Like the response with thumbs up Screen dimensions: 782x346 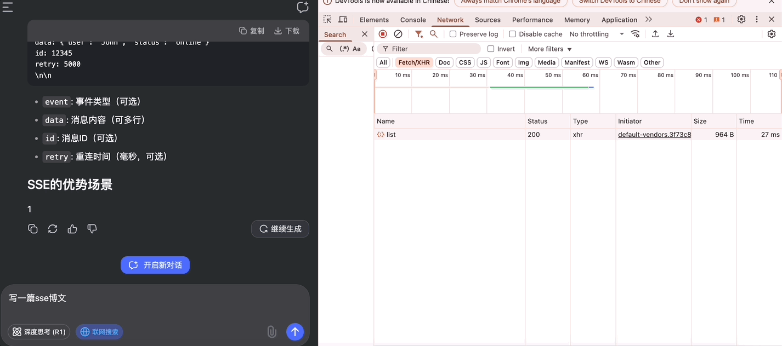[x=72, y=229]
